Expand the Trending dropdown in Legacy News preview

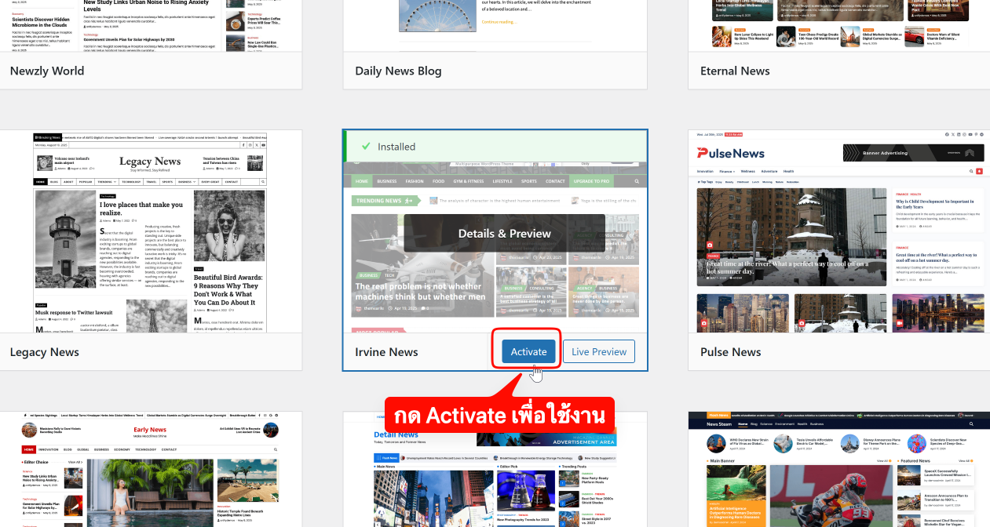coord(107,181)
